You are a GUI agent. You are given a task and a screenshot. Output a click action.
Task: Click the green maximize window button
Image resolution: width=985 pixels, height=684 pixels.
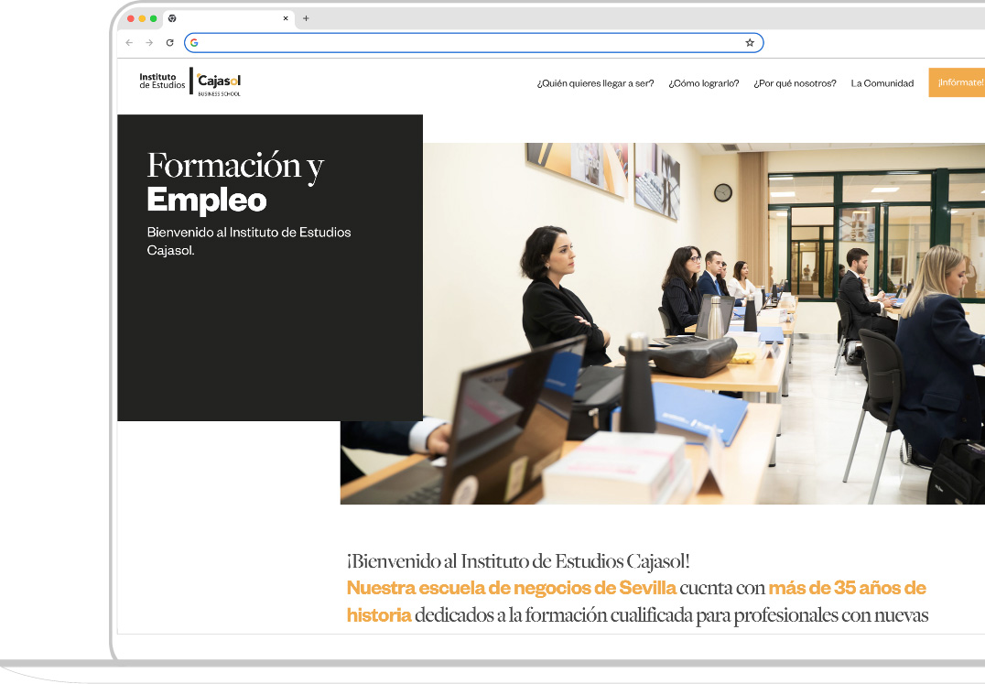click(x=153, y=18)
